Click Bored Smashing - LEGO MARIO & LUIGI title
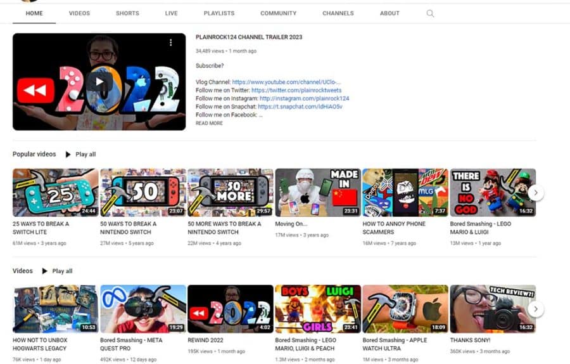The height and width of the screenshot is (364, 570). [x=480, y=228]
